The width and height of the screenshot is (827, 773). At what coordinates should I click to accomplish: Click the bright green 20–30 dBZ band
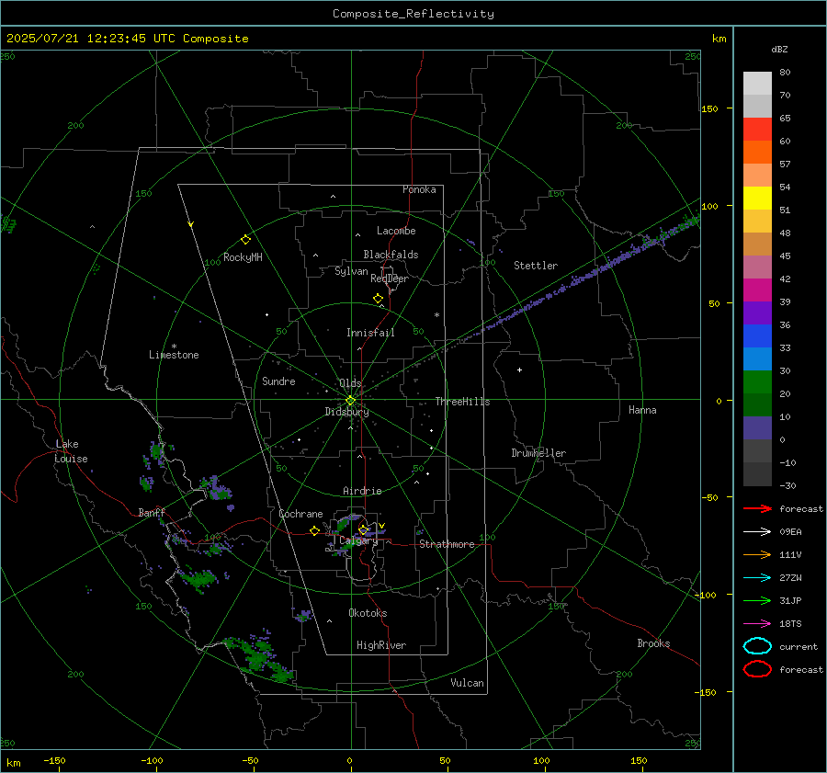click(x=757, y=382)
